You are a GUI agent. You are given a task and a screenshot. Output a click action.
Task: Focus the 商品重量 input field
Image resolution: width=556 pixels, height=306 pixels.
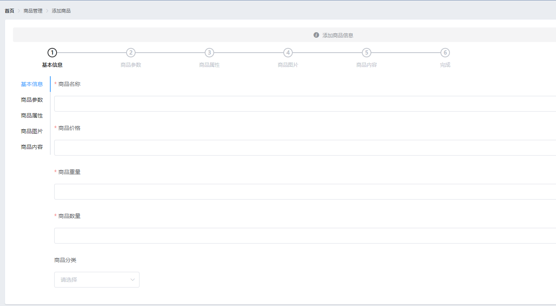pyautogui.click(x=305, y=192)
